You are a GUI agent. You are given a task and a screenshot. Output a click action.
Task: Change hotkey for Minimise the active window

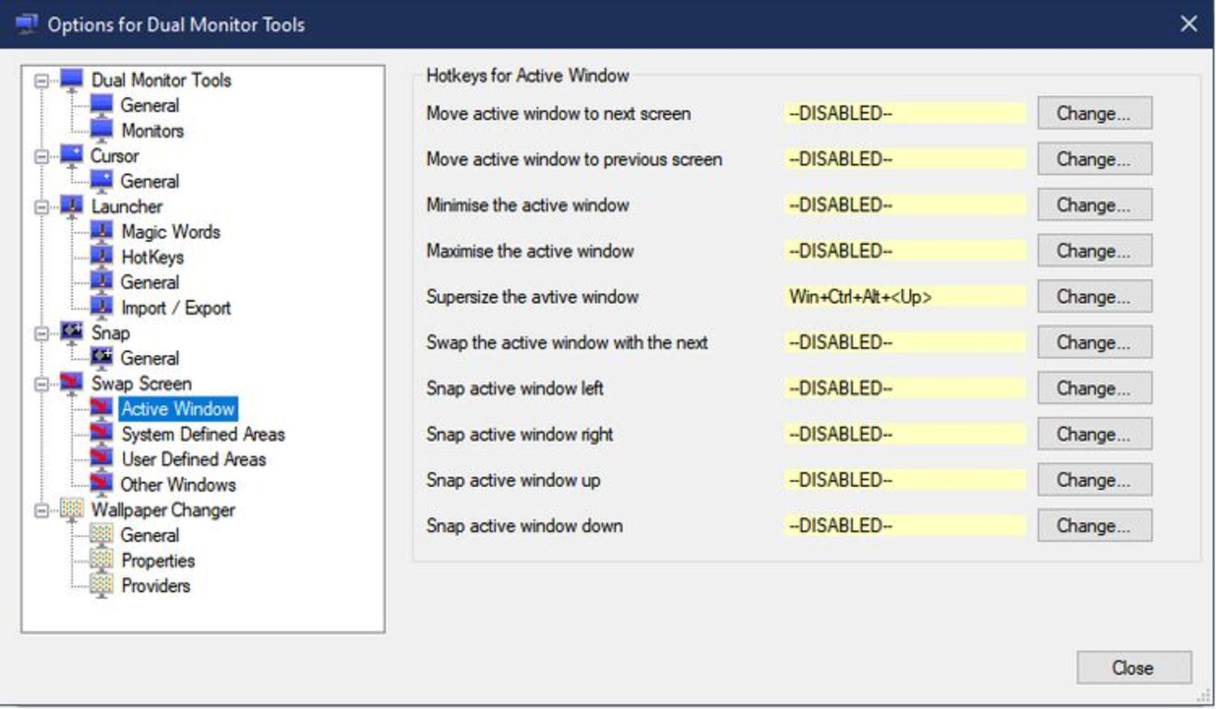pyautogui.click(x=1094, y=205)
